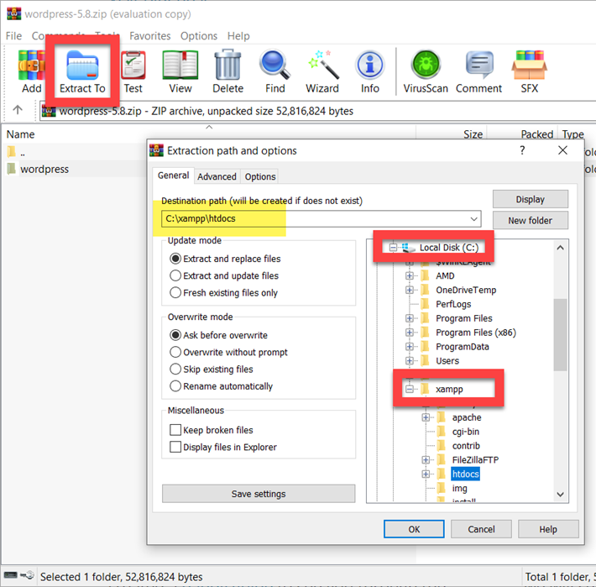Screen dimensions: 596x587
Task: Click the SFX toolbar icon
Action: [530, 68]
